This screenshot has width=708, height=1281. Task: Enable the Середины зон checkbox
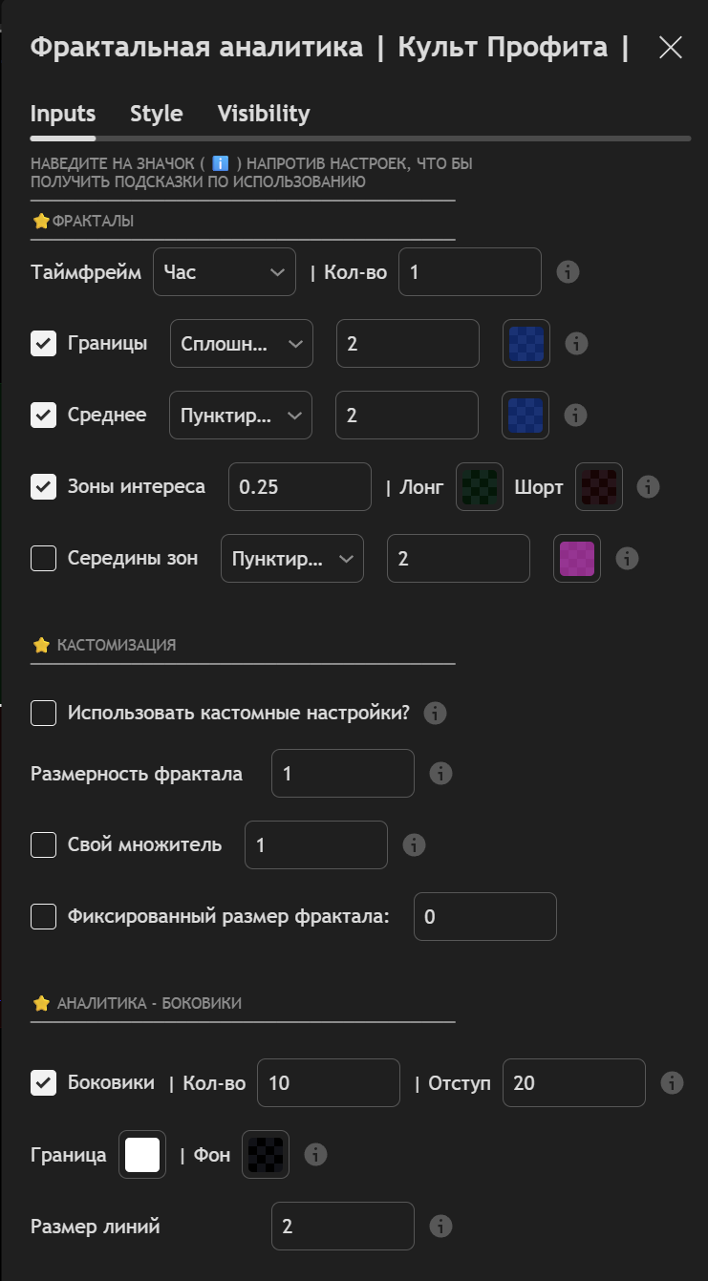click(x=43, y=559)
